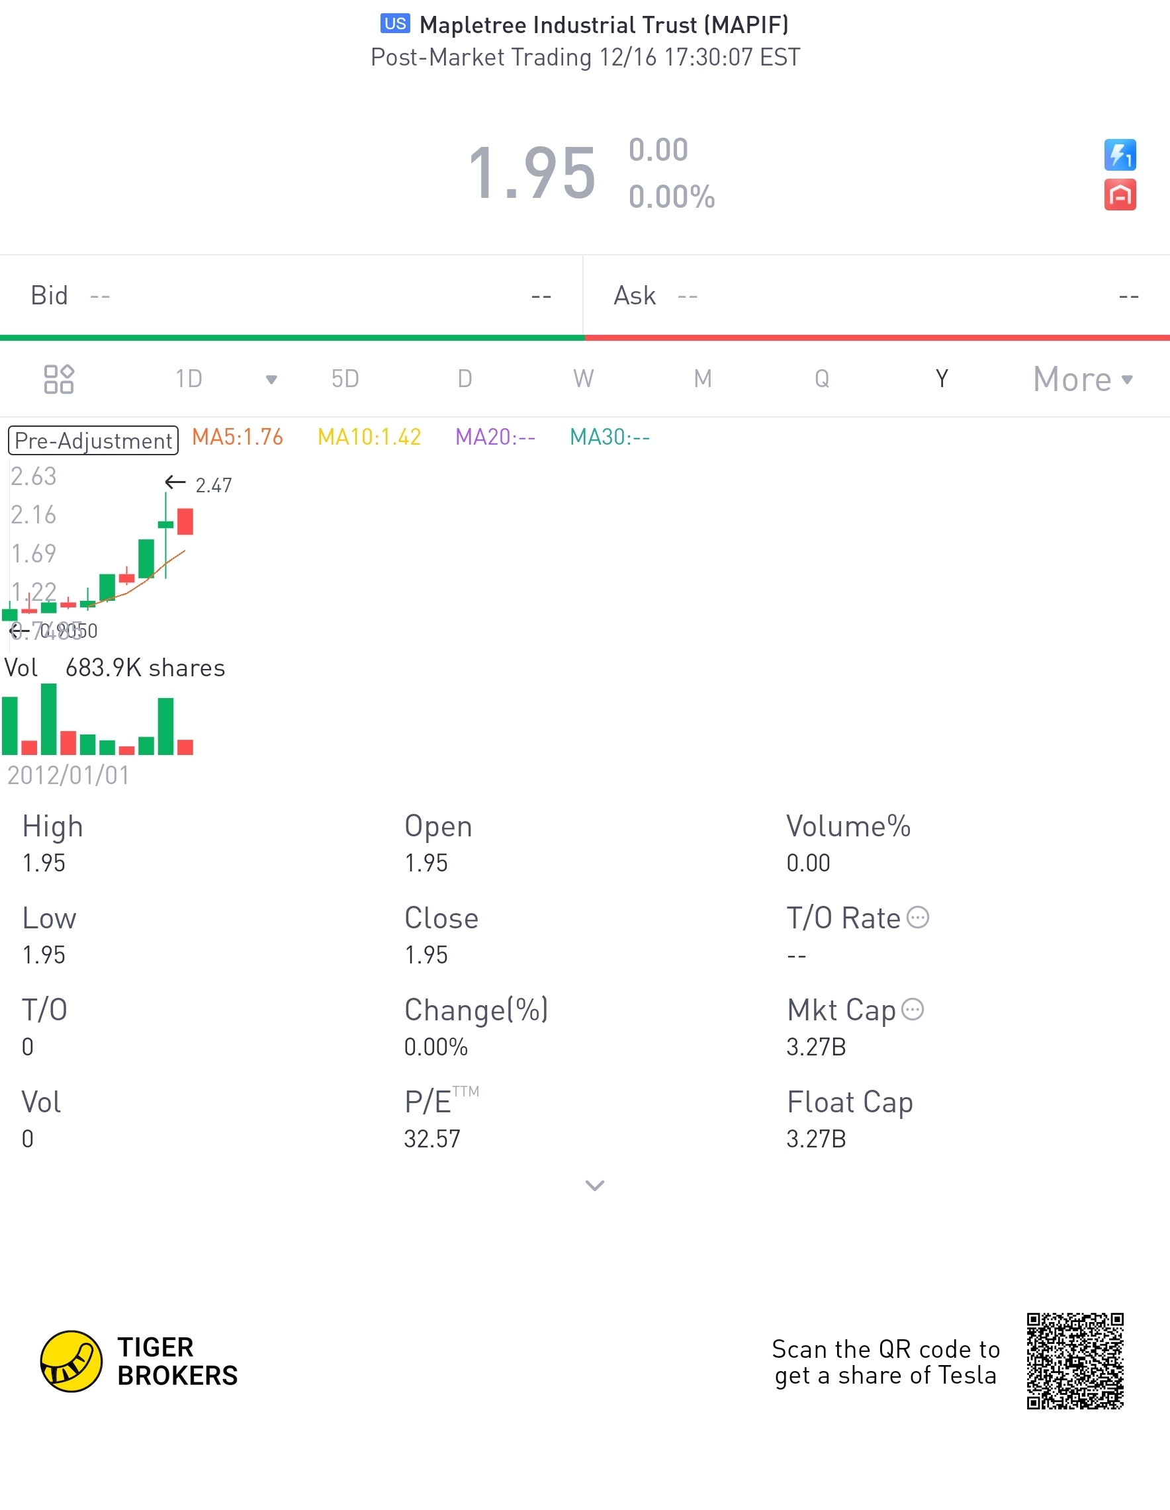Image resolution: width=1170 pixels, height=1510 pixels.
Task: Expand the 1D interval dropdown arrow
Action: (272, 379)
